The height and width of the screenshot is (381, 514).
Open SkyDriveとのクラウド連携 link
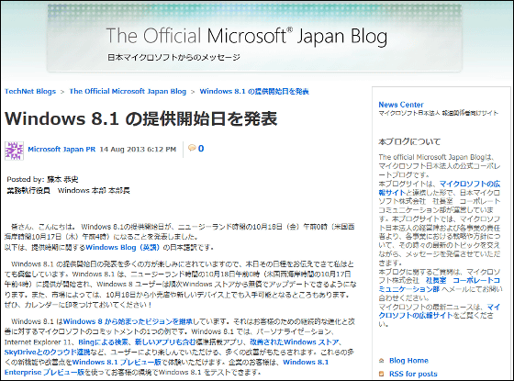[47, 353]
